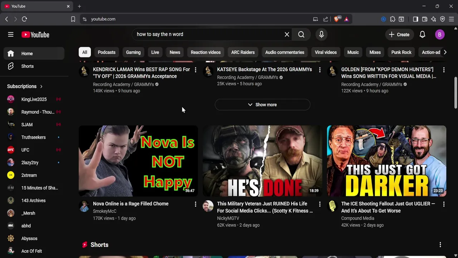Select Reaction videos chip
This screenshot has width=458, height=258.
coord(206,52)
